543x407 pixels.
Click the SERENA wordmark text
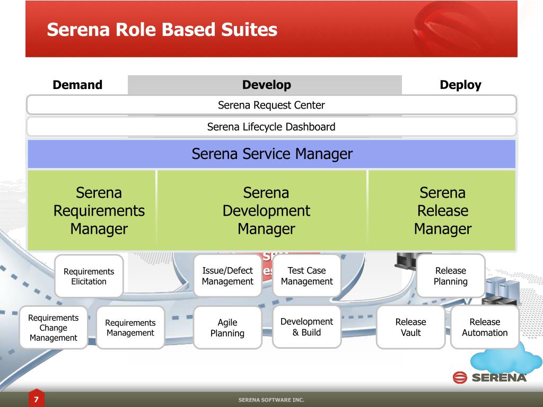click(x=499, y=377)
